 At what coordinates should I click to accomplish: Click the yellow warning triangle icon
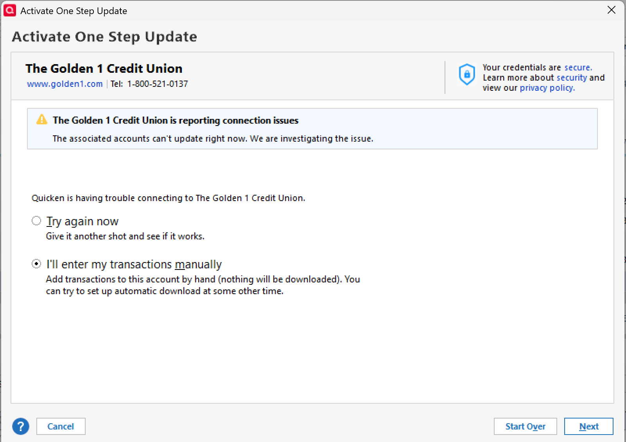42,120
